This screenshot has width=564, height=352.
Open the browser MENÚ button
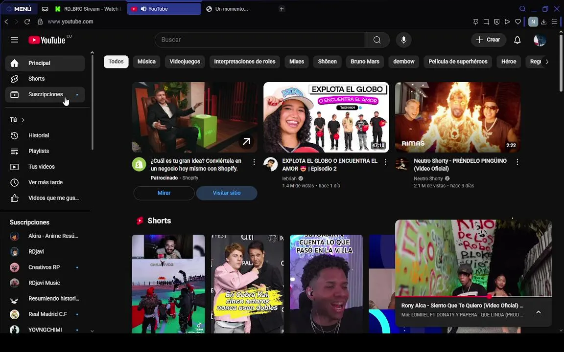click(19, 9)
